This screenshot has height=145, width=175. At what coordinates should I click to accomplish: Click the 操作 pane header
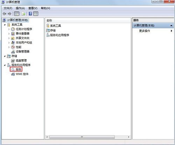pos(153,20)
